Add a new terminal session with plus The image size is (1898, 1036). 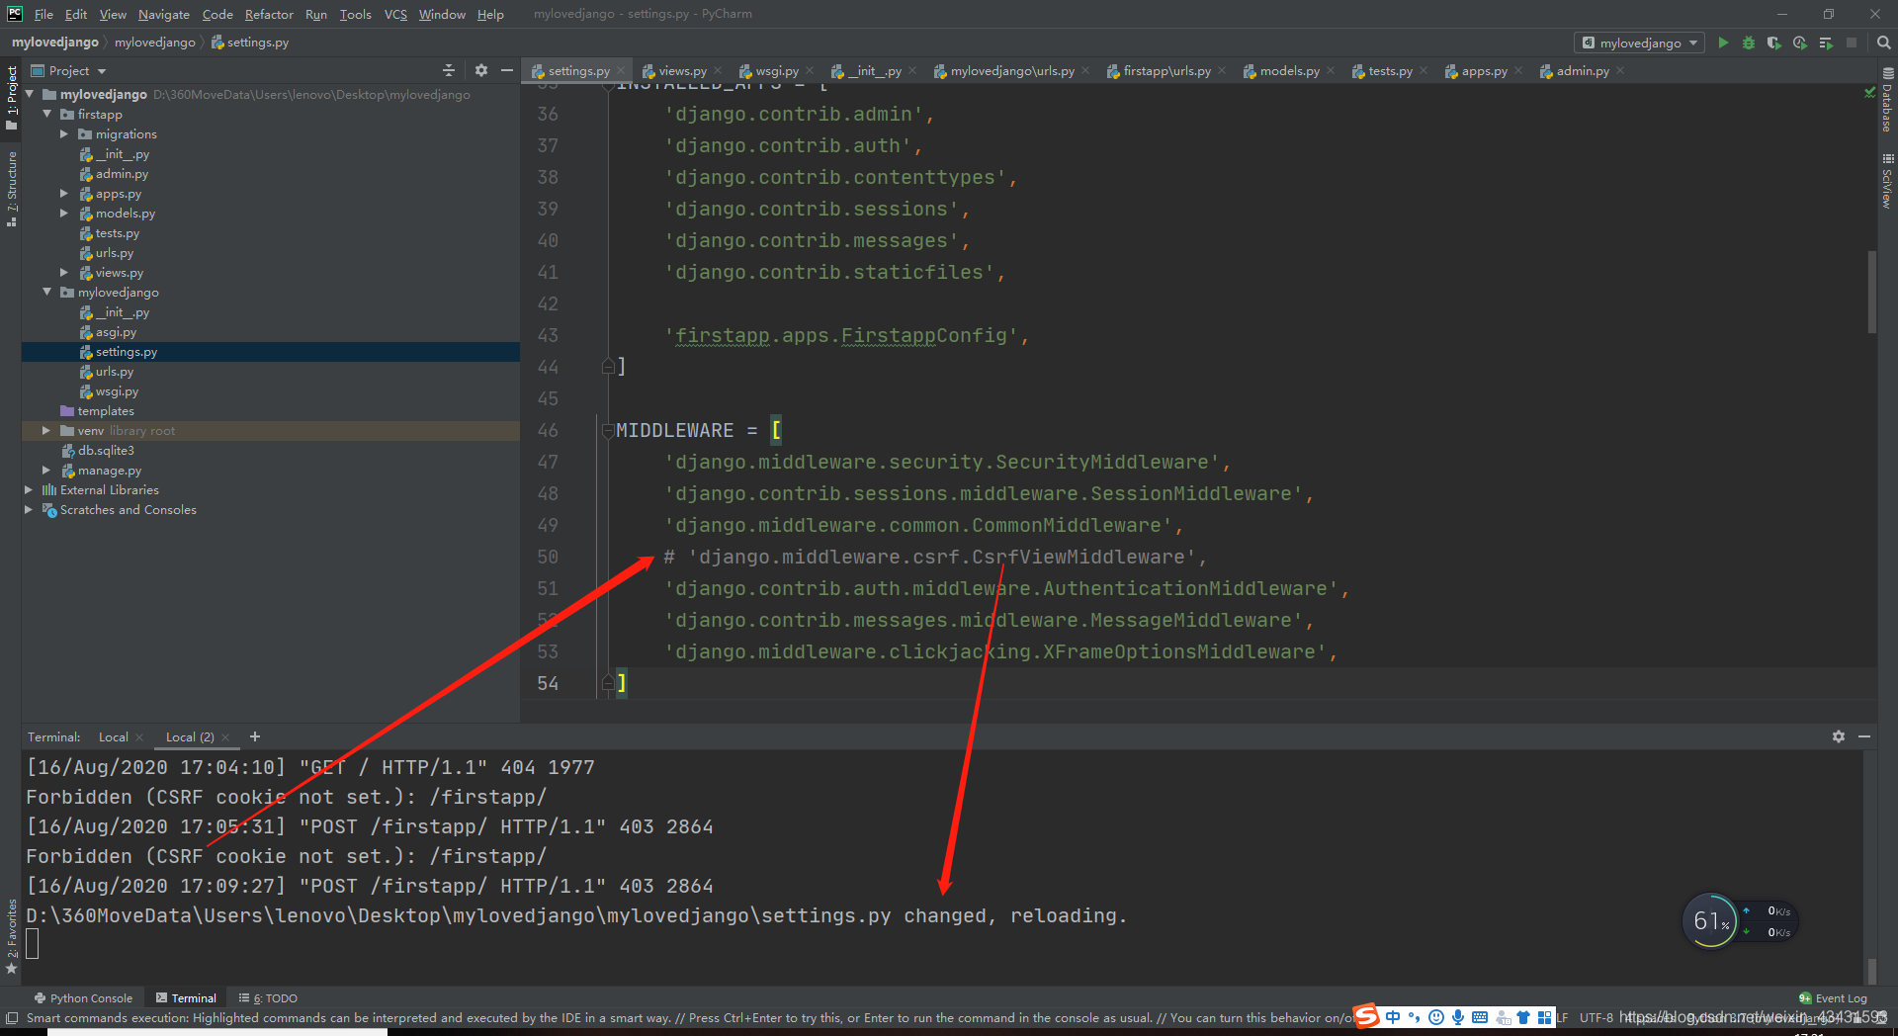pyautogui.click(x=254, y=736)
